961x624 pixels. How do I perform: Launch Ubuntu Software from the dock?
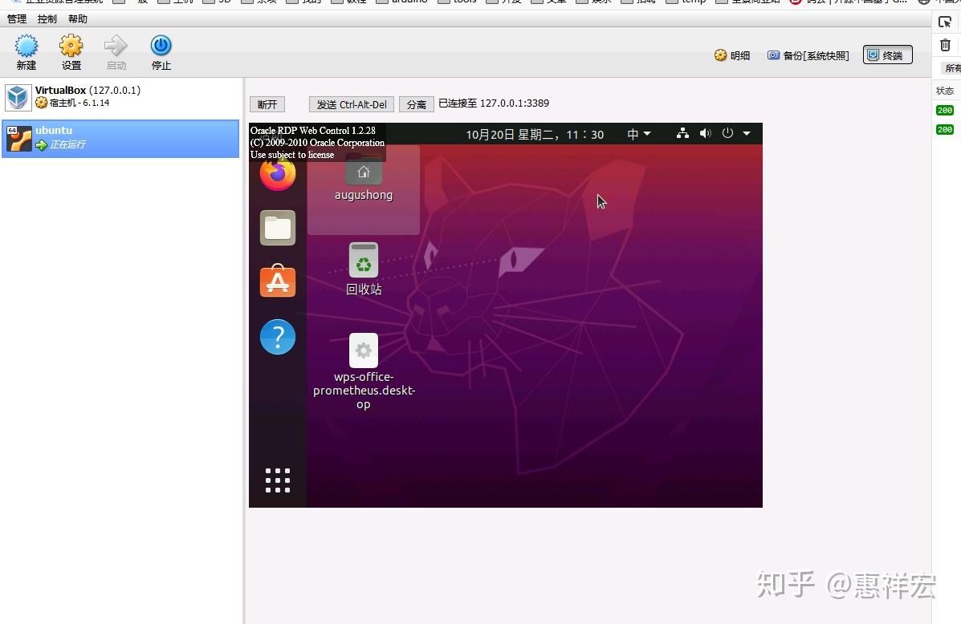[x=277, y=282]
